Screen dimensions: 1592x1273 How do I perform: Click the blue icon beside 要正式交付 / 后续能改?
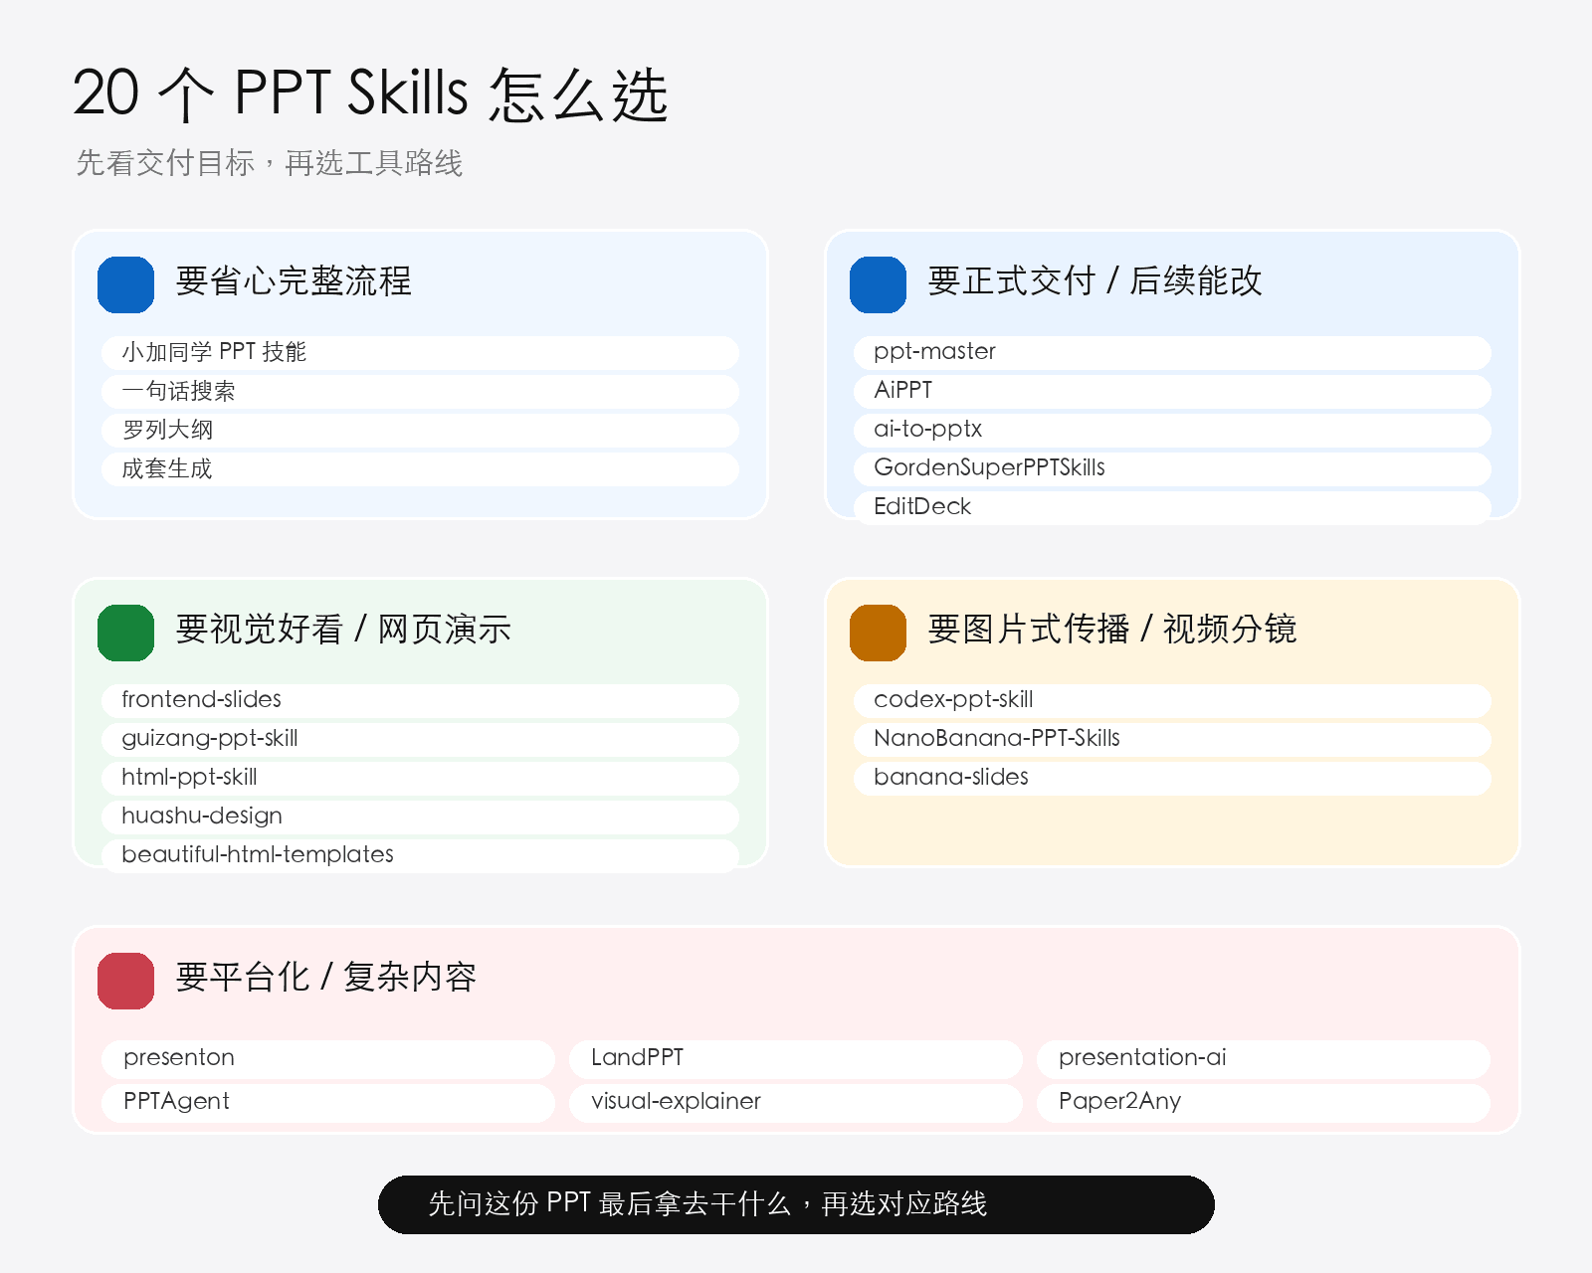(878, 284)
